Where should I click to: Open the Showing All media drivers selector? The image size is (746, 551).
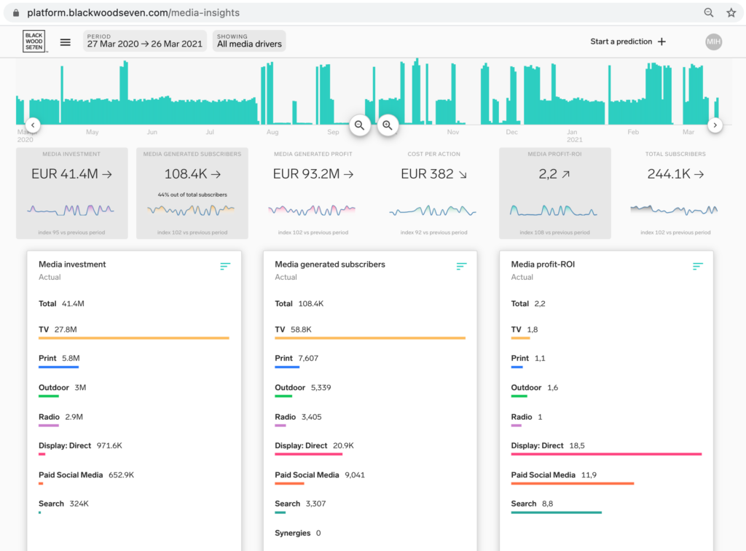click(x=249, y=42)
